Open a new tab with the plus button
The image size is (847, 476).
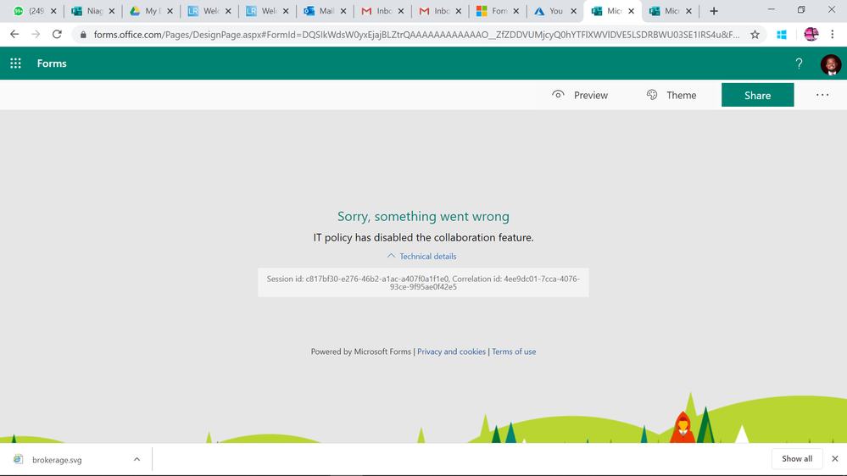pyautogui.click(x=714, y=11)
